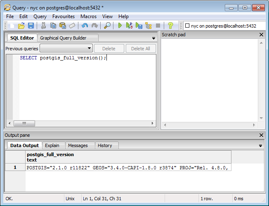Run the query with the green play icon
This screenshot has height=206, width=269.
[x=120, y=26]
